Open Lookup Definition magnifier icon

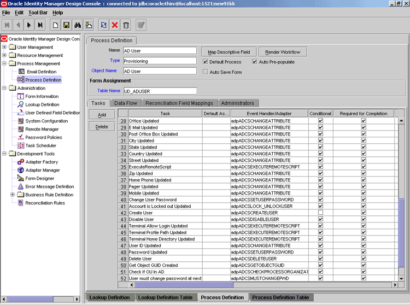(x=20, y=104)
